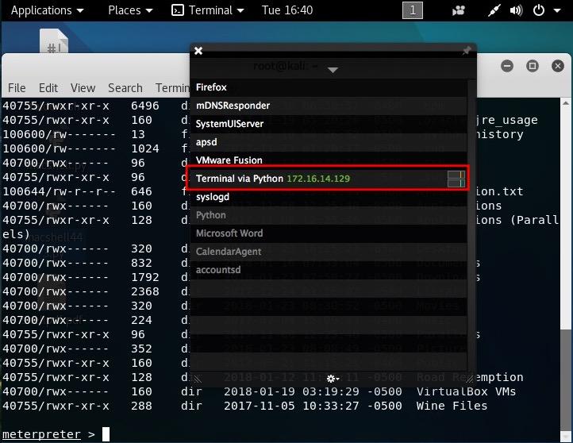573x443 pixels.
Task: Click the left resize grip of overlay
Action: tap(198, 379)
